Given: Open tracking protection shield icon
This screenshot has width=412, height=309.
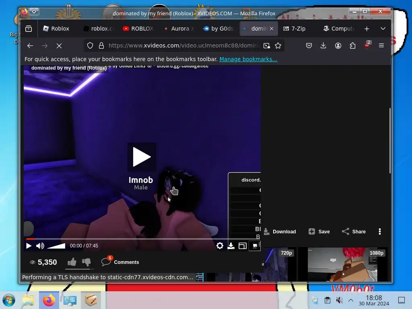Looking at the screenshot, I should (90, 46).
